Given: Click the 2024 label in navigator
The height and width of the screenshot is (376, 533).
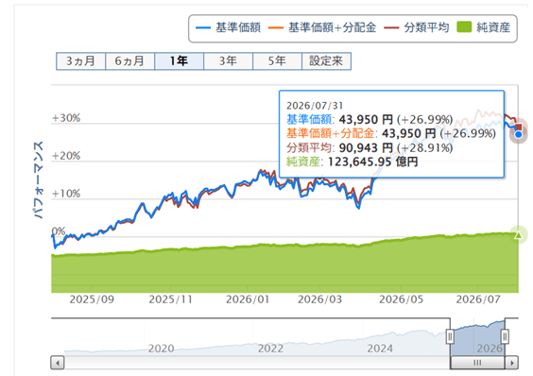Looking at the screenshot, I should [x=380, y=349].
